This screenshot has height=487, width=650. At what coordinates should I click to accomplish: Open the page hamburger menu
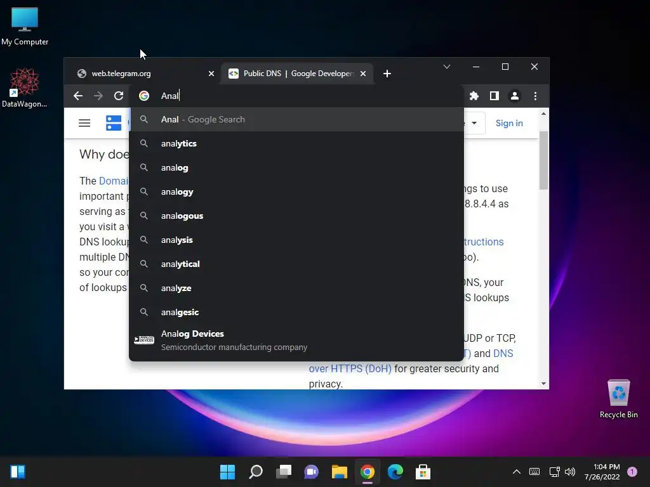(84, 123)
